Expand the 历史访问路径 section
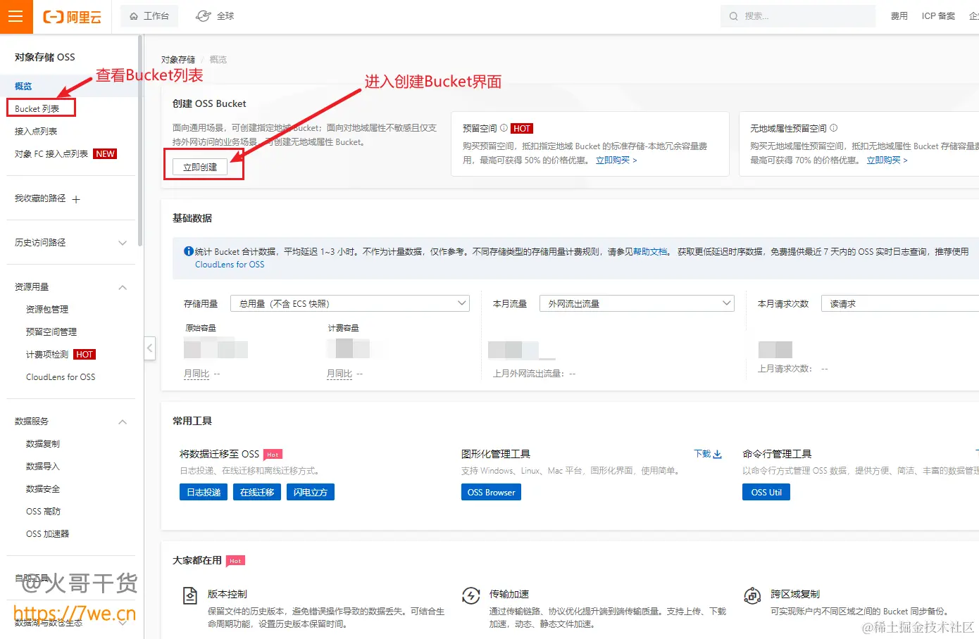 pos(123,243)
